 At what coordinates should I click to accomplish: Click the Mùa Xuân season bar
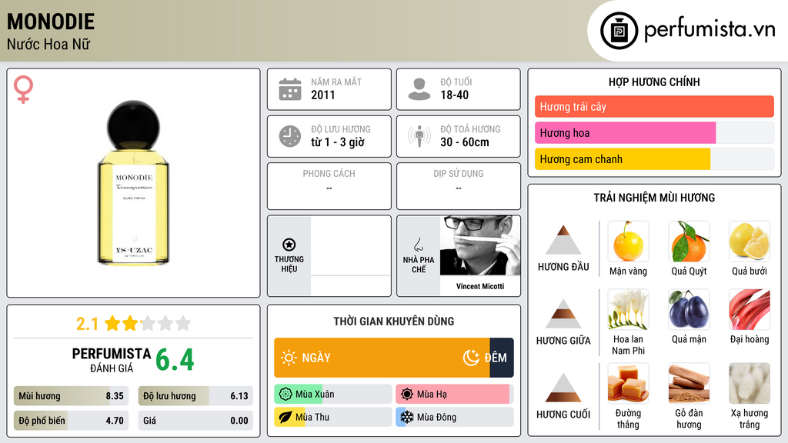(x=332, y=395)
